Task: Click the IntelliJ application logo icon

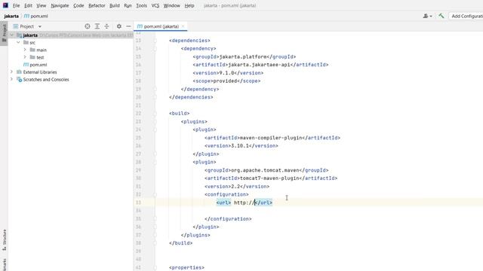Action: [x=5, y=5]
